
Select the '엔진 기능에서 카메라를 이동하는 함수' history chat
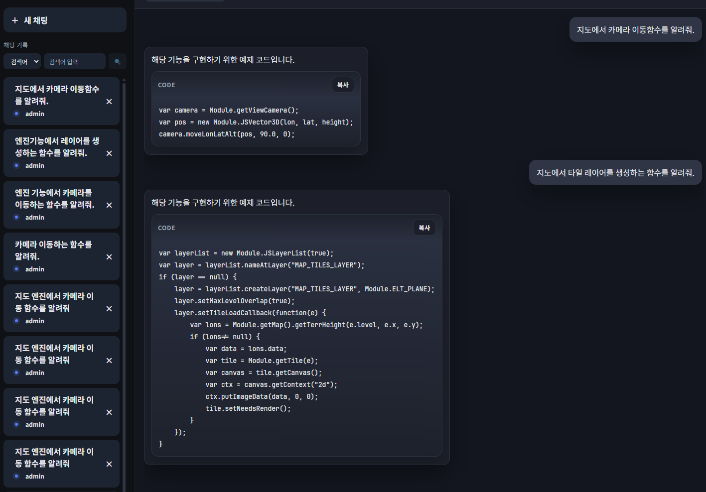(54, 199)
